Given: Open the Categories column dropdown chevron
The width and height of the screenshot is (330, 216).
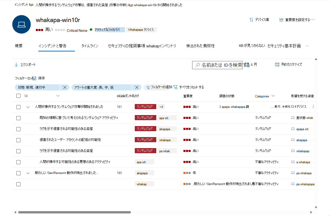Looking at the screenshot, I should click(x=273, y=96).
